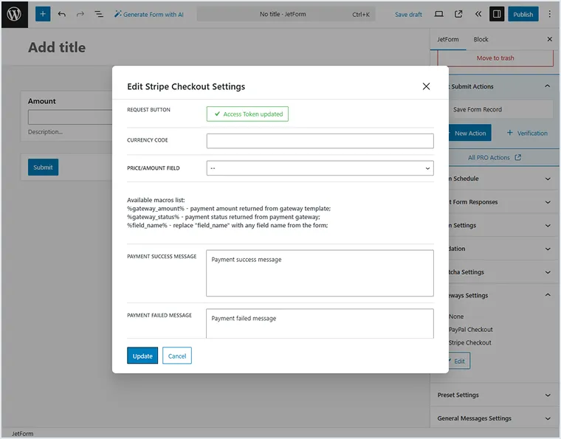
Task: Open the Price/Amount Field dropdown
Action: click(x=320, y=168)
